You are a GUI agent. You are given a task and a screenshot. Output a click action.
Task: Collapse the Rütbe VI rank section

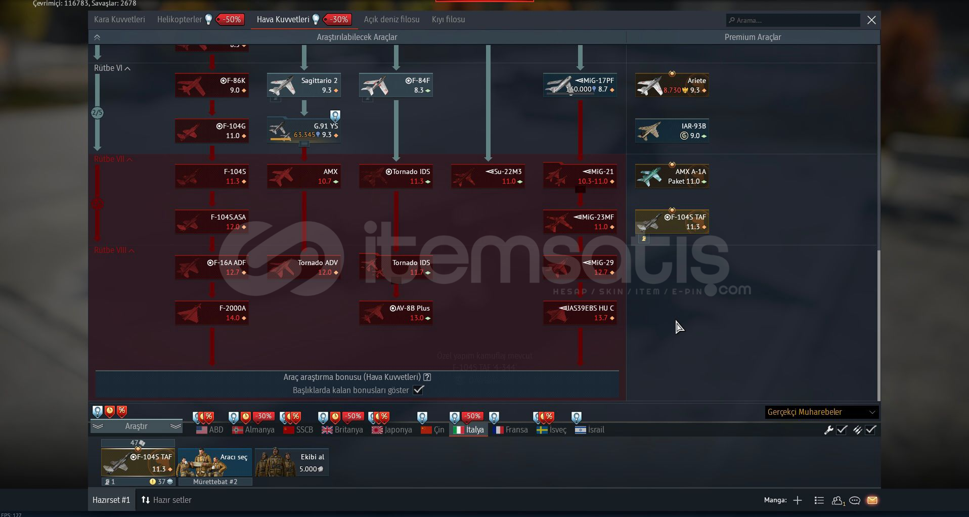point(112,68)
